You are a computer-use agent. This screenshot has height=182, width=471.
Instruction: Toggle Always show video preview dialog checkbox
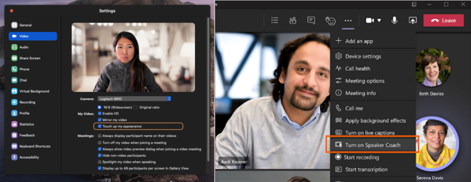pyautogui.click(x=99, y=149)
